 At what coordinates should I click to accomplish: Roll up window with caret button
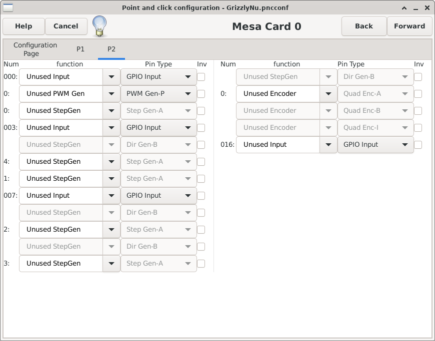404,8
